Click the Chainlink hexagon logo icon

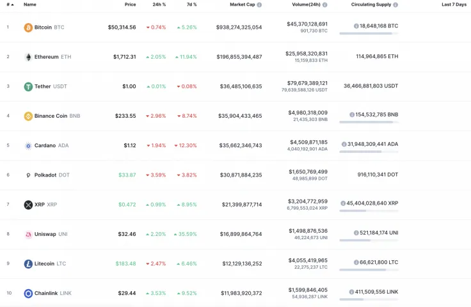pyautogui.click(x=28, y=293)
